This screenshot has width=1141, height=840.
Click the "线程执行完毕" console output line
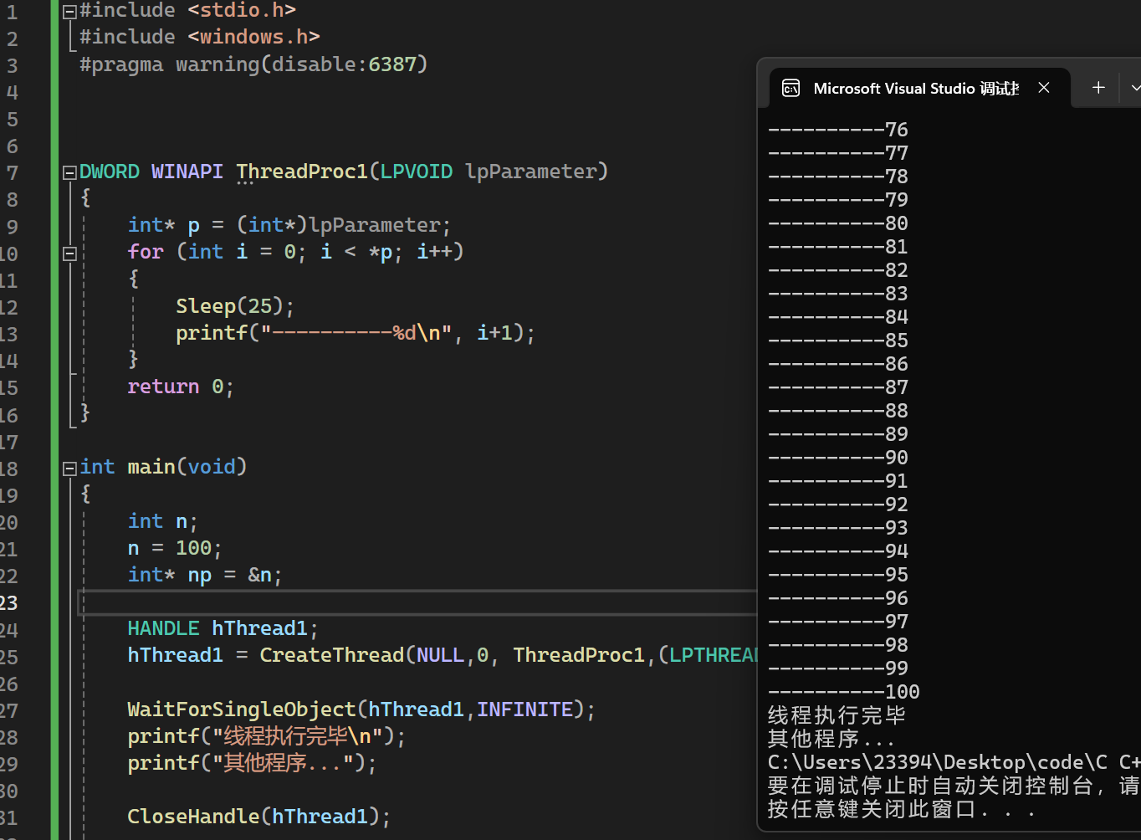[x=837, y=715]
